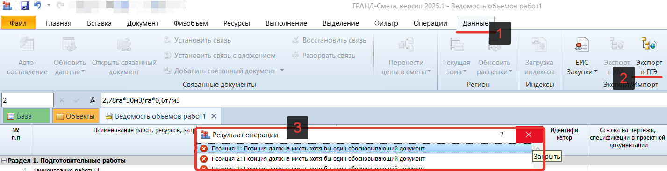
Task: Switch to the Выделение ribbon tab
Action: [340, 23]
